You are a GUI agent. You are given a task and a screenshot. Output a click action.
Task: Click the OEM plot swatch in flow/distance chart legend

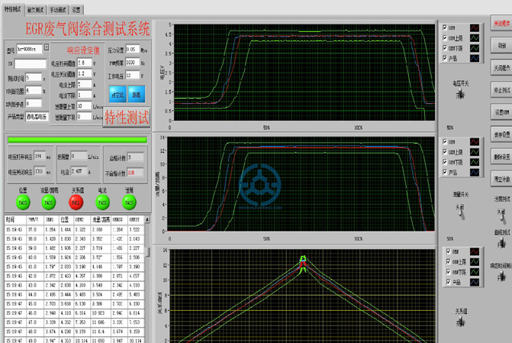(475, 141)
